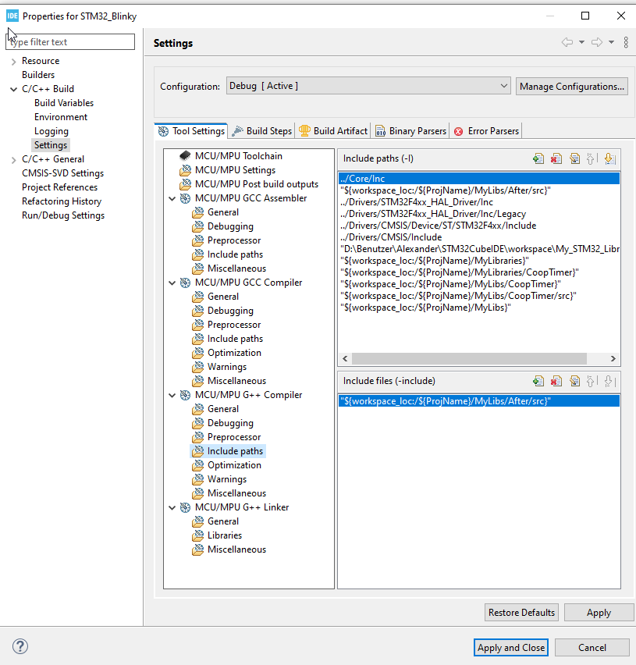Collapse the MCU/MPU GCC Assembler node
This screenshot has width=636, height=665.
click(172, 198)
